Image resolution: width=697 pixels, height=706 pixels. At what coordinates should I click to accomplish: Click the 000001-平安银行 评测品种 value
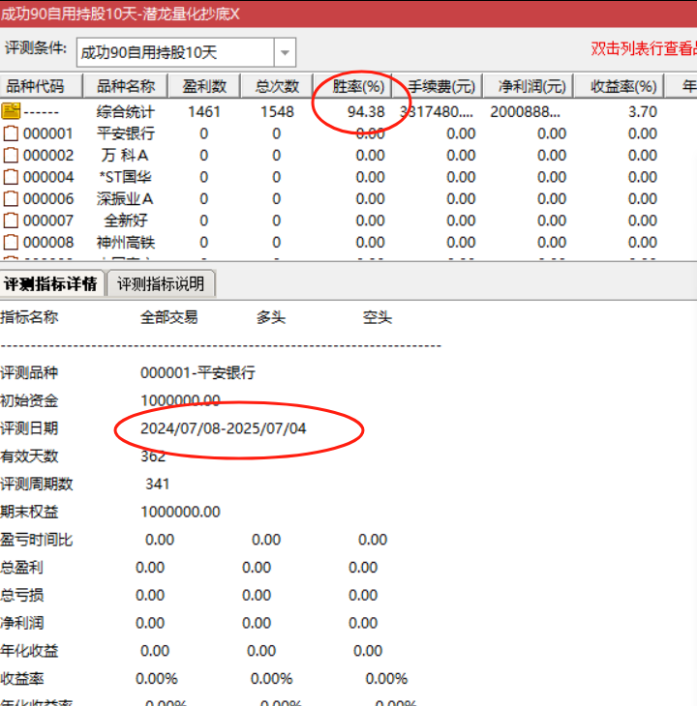[197, 372]
